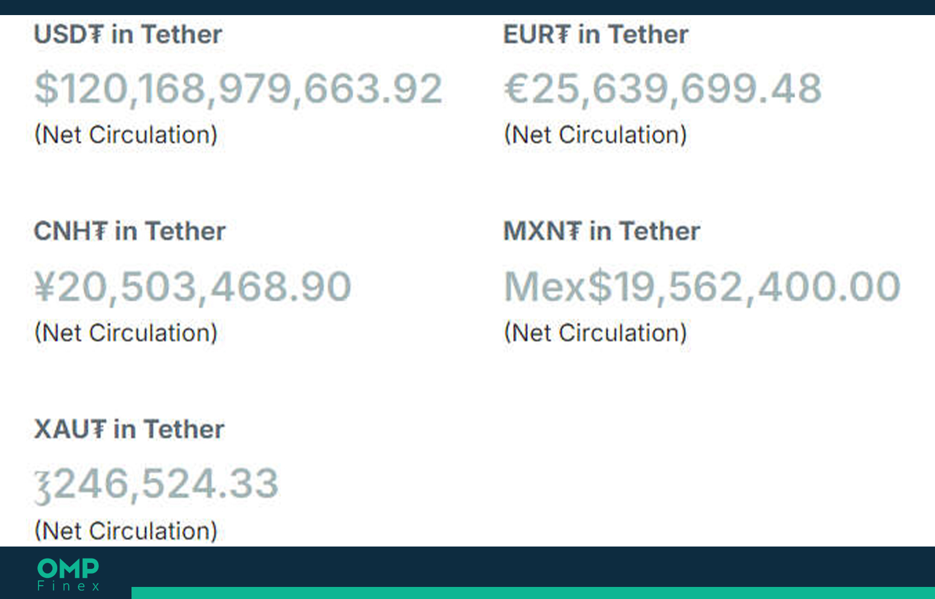Click the CNH₮ in Tether heading

coord(130,231)
